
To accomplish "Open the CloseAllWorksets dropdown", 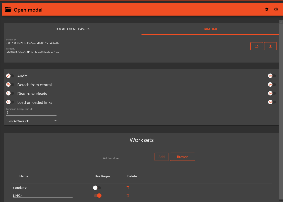I will [31, 121].
